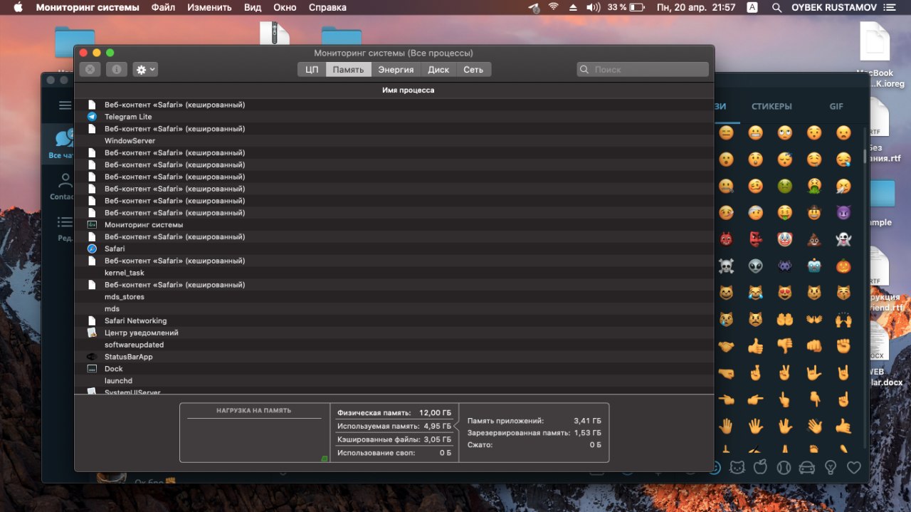
Task: Click the quit process X toolbar button
Action: [x=90, y=70]
